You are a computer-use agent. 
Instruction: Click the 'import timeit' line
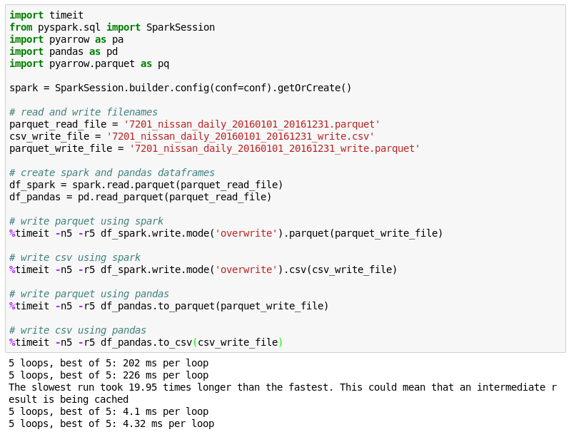[46, 15]
